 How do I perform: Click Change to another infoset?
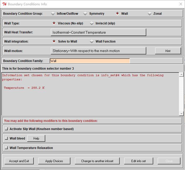(97, 161)
